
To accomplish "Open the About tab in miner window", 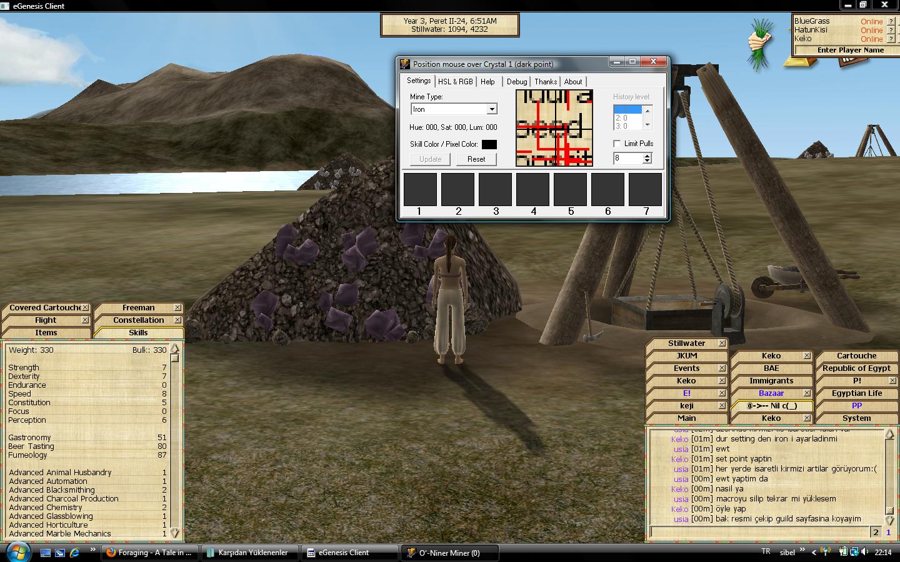I will [x=573, y=82].
